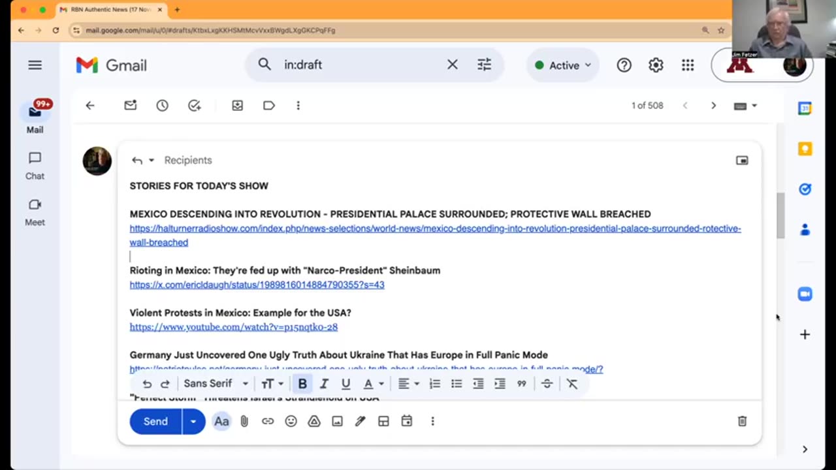Undo the last edit in the draft
This screenshot has width=836, height=470.
(147, 384)
